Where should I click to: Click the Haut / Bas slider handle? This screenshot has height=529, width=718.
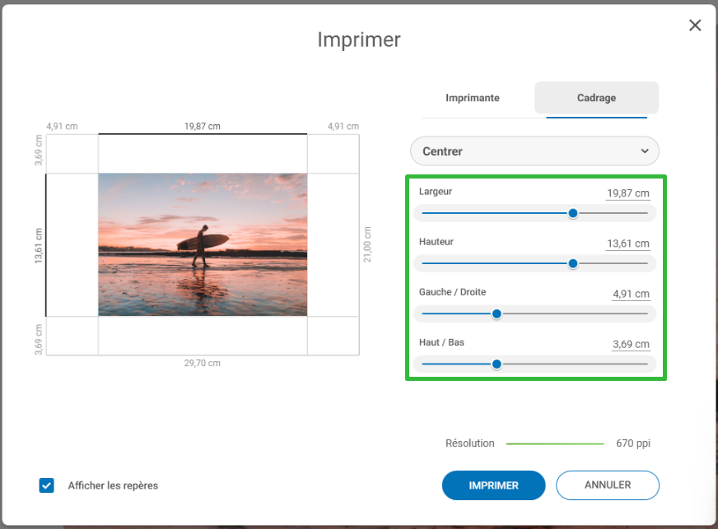click(497, 364)
